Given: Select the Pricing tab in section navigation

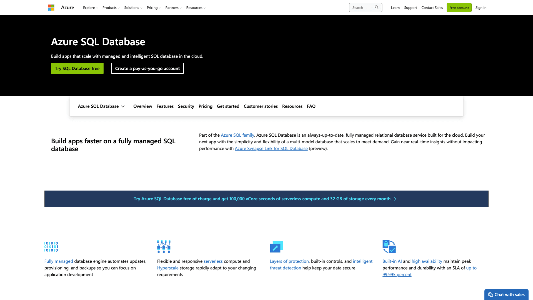Looking at the screenshot, I should click(206, 106).
